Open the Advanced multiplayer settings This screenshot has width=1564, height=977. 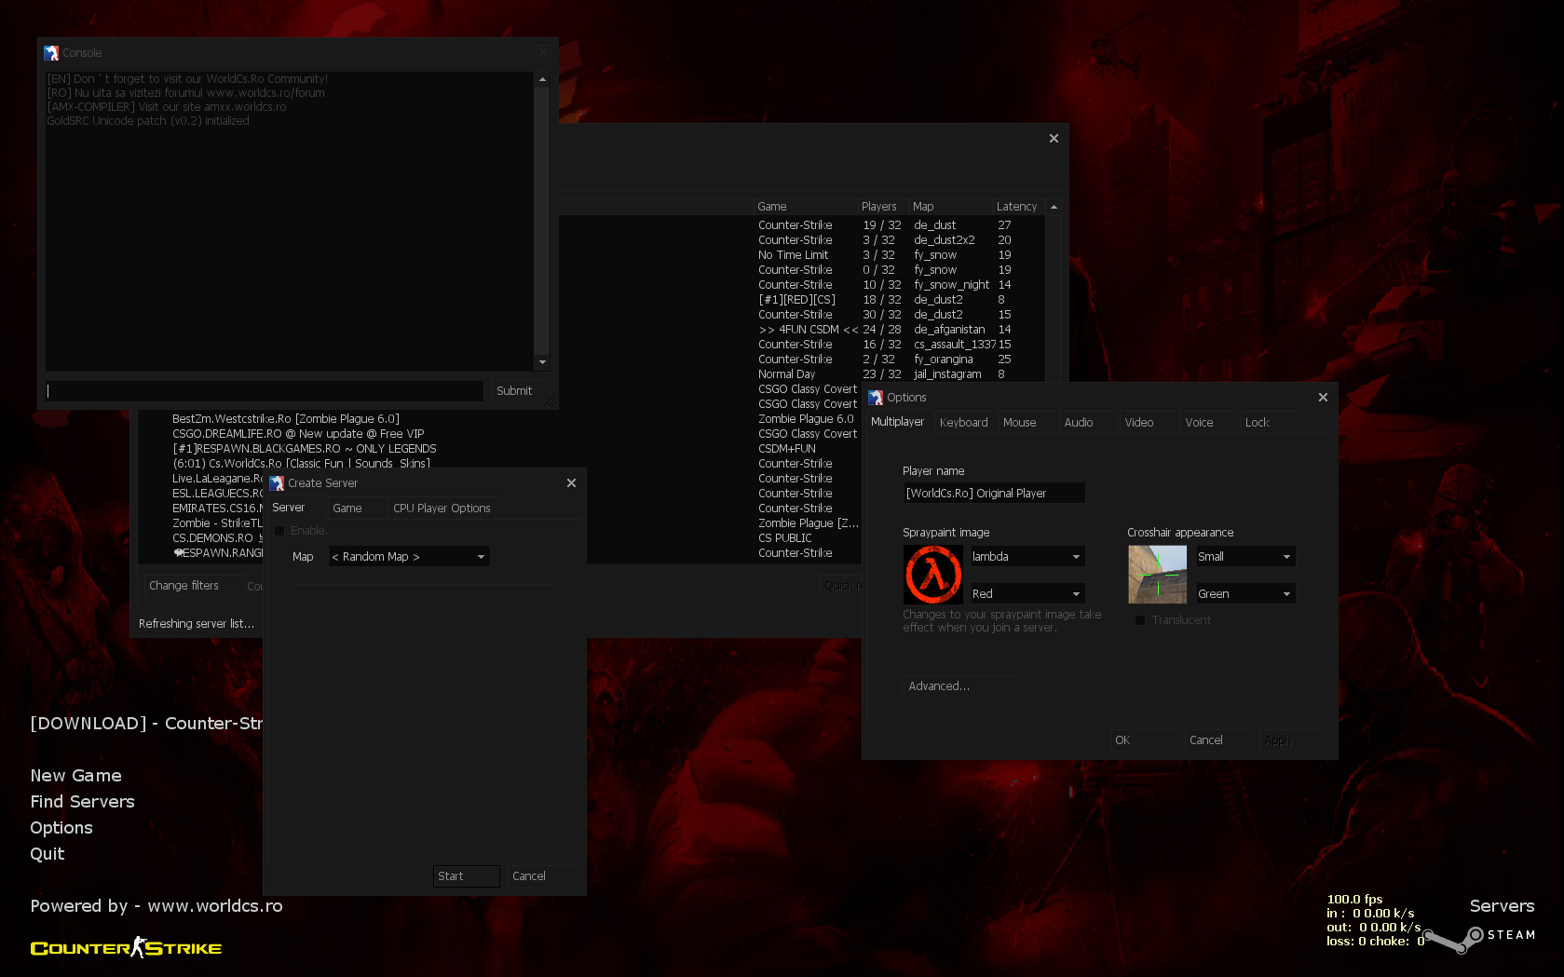tap(959, 686)
